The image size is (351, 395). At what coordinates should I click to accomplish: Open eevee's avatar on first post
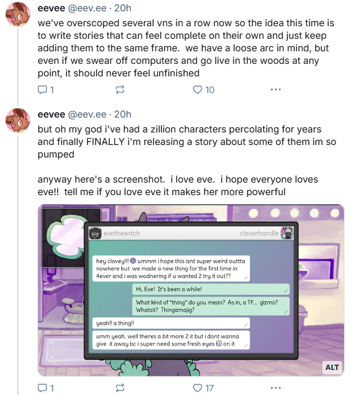[18, 14]
